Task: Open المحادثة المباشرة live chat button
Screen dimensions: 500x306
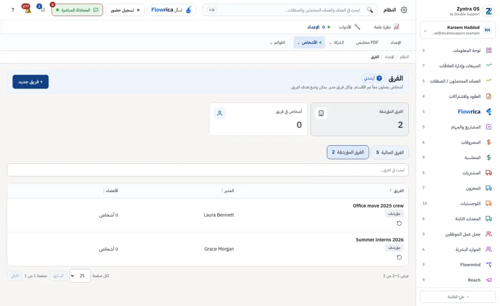Action: click(77, 10)
